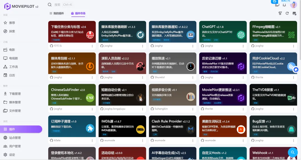This screenshot has height=160, width=301.
Task: Open the 自定义Hosts plugin card
Action: pyautogui.click(x=223, y=153)
